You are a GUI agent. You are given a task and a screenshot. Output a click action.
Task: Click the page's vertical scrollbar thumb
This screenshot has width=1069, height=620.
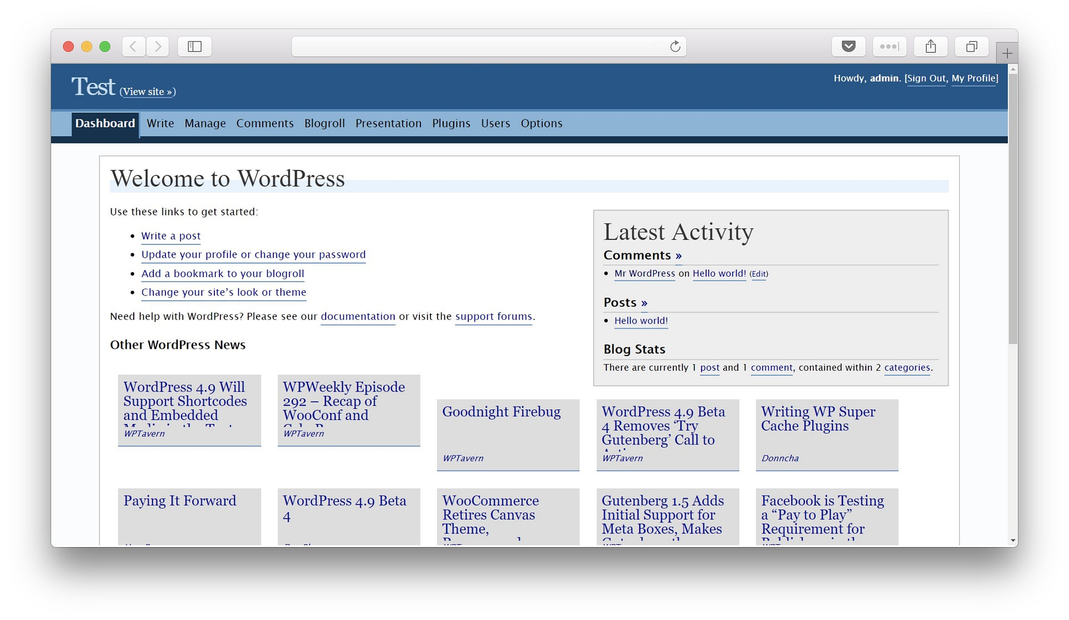[1013, 209]
